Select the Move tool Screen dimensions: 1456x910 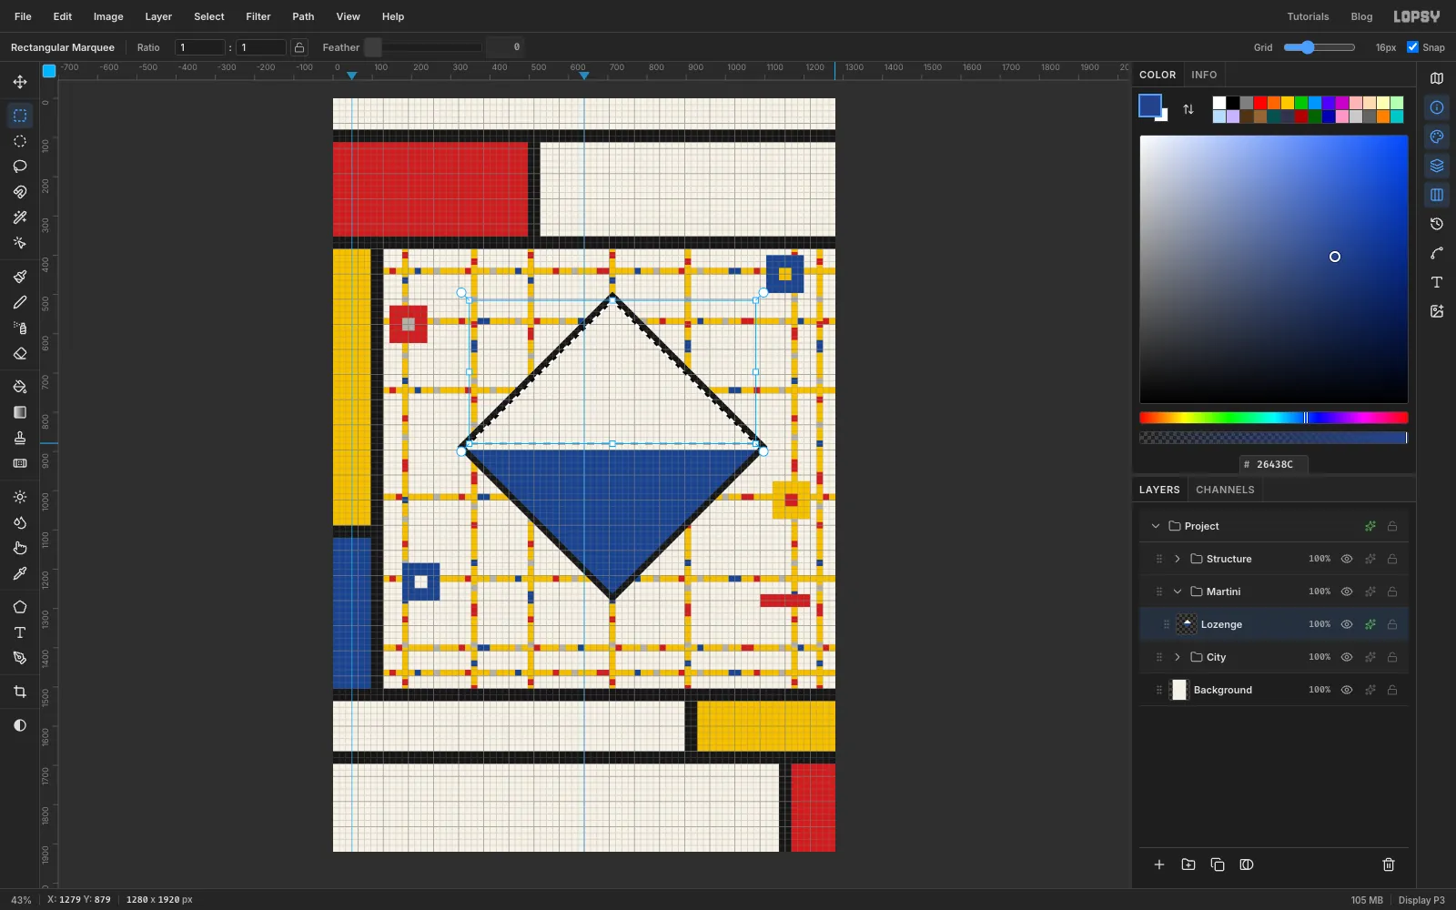(20, 82)
